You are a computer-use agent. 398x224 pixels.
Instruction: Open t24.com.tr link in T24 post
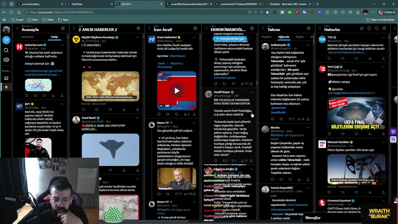[347, 53]
